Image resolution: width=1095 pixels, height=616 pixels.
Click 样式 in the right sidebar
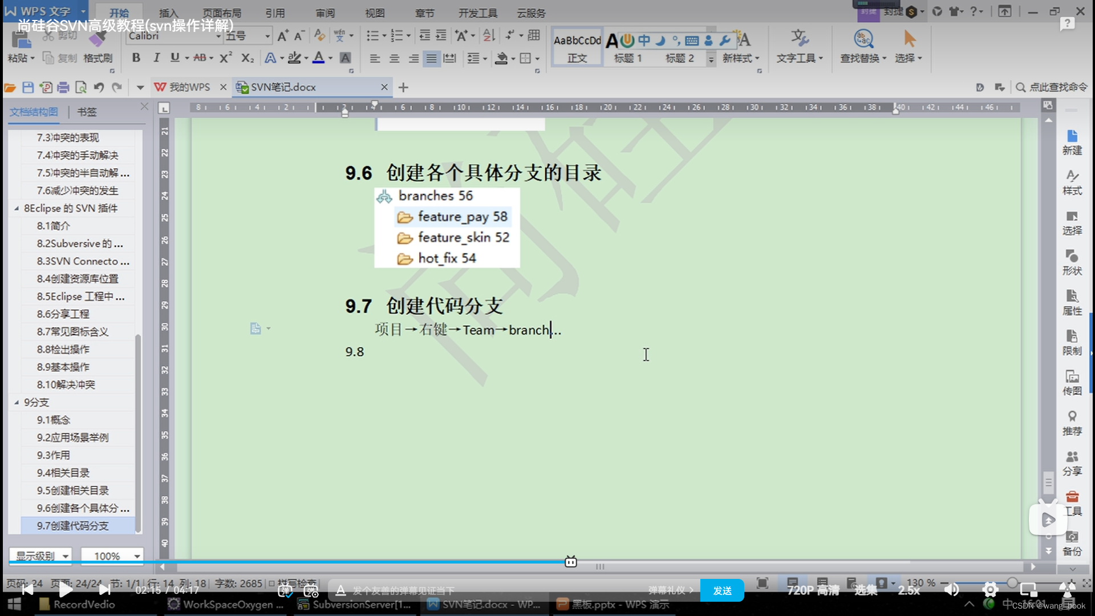(1072, 183)
